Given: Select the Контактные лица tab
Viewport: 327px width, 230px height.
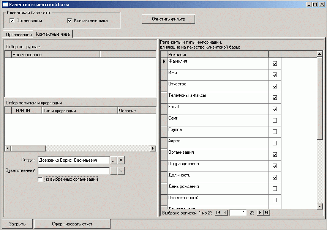Looking at the screenshot, I should [53, 34].
